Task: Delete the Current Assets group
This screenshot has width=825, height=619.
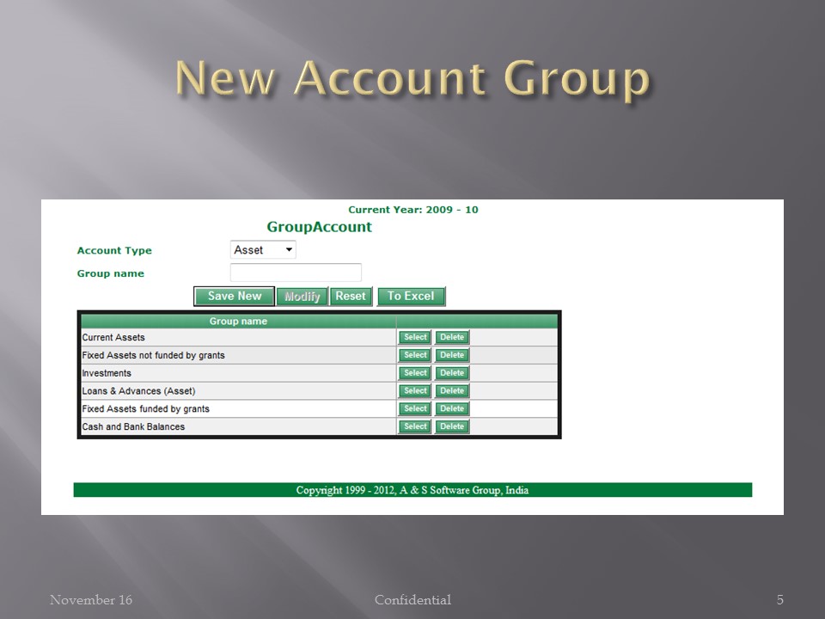Action: click(x=451, y=337)
